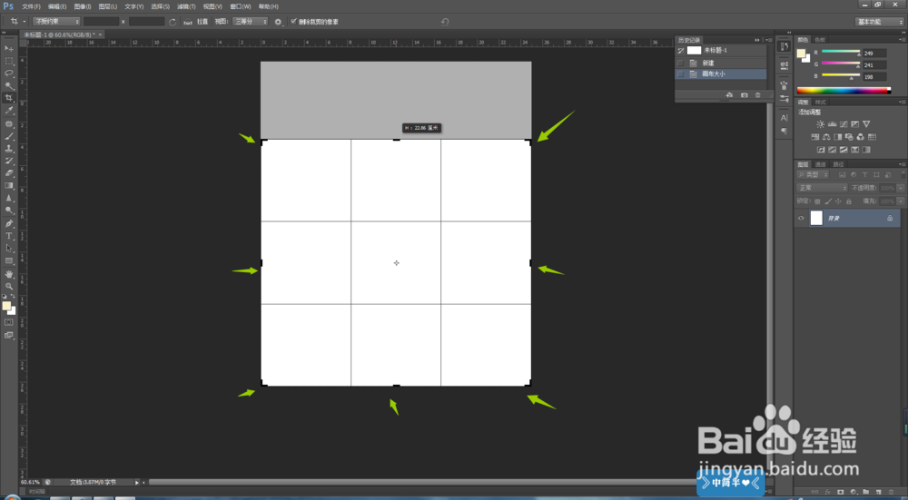The width and height of the screenshot is (908, 500).
Task: Click the R red channel slider
Action: click(x=841, y=53)
